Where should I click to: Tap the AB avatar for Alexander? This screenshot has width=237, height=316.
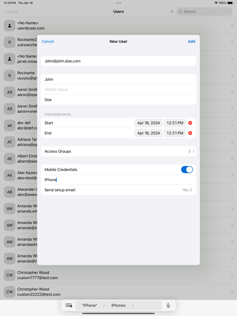[x=9, y=192]
